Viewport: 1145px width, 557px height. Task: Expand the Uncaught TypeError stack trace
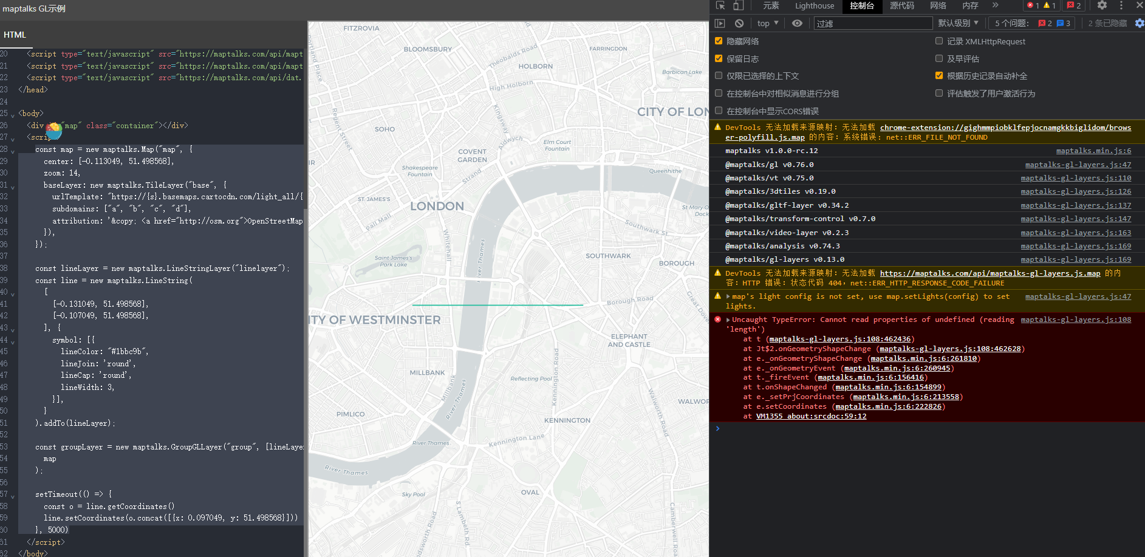click(x=728, y=319)
